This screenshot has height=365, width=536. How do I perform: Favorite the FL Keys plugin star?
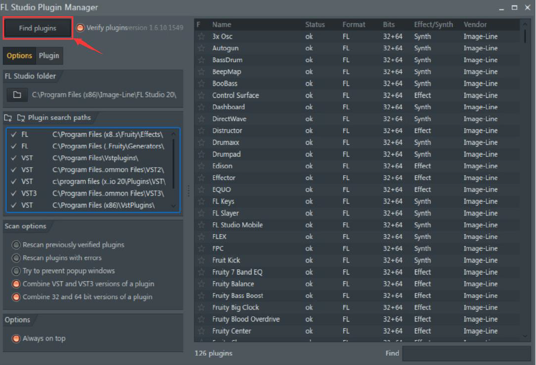pos(201,201)
